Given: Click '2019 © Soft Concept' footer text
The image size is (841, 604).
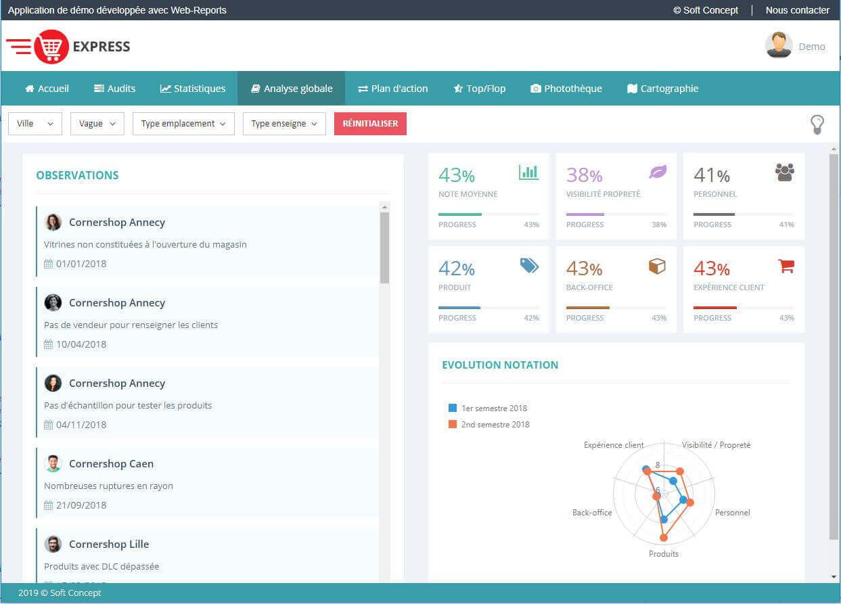Looking at the screenshot, I should (x=60, y=593).
